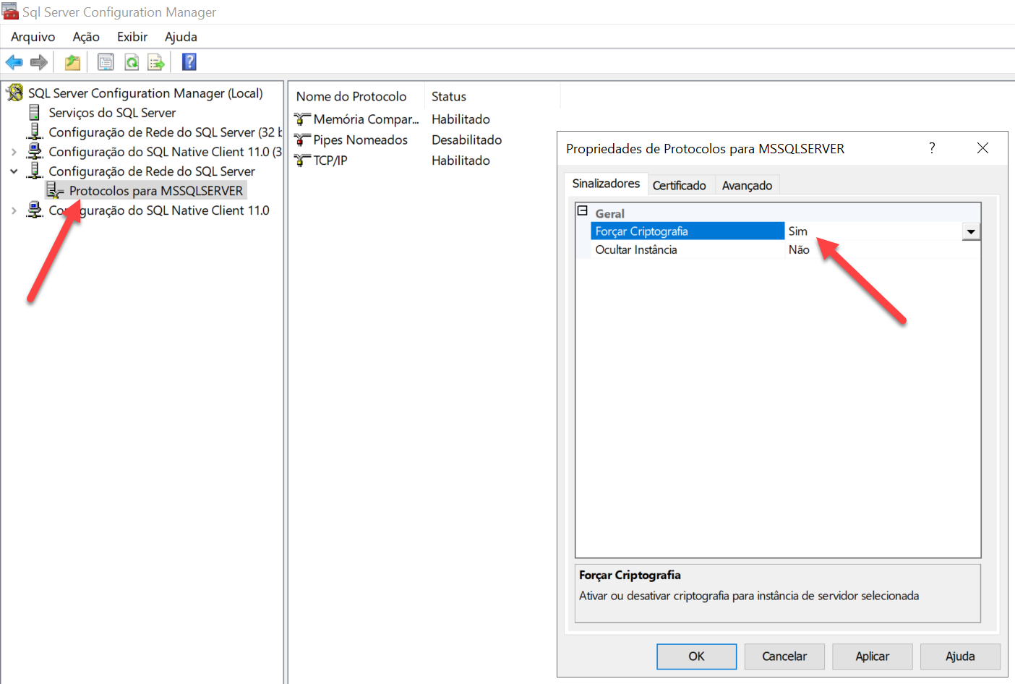Screen dimensions: 1015x684
Task: Switch to the Sinalizadores tab
Action: (x=606, y=184)
